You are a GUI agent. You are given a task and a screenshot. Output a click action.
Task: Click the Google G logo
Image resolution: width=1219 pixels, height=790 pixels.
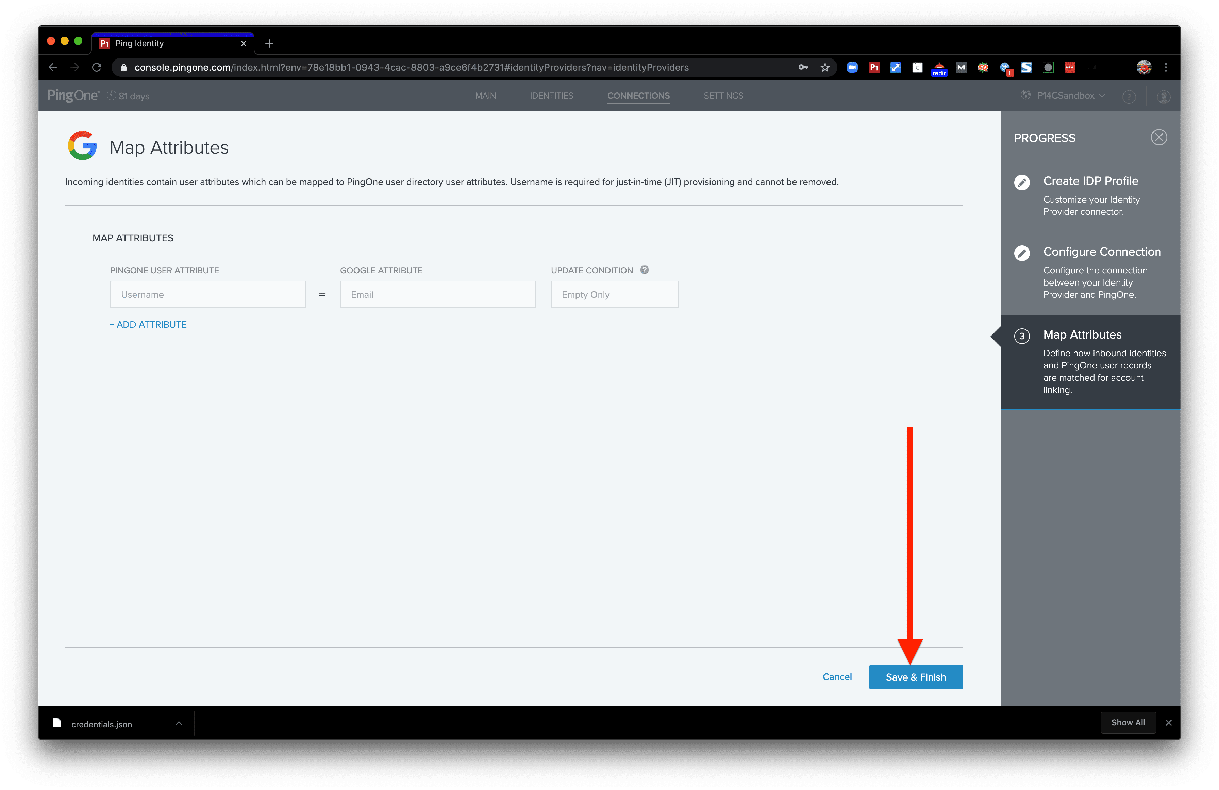[82, 145]
